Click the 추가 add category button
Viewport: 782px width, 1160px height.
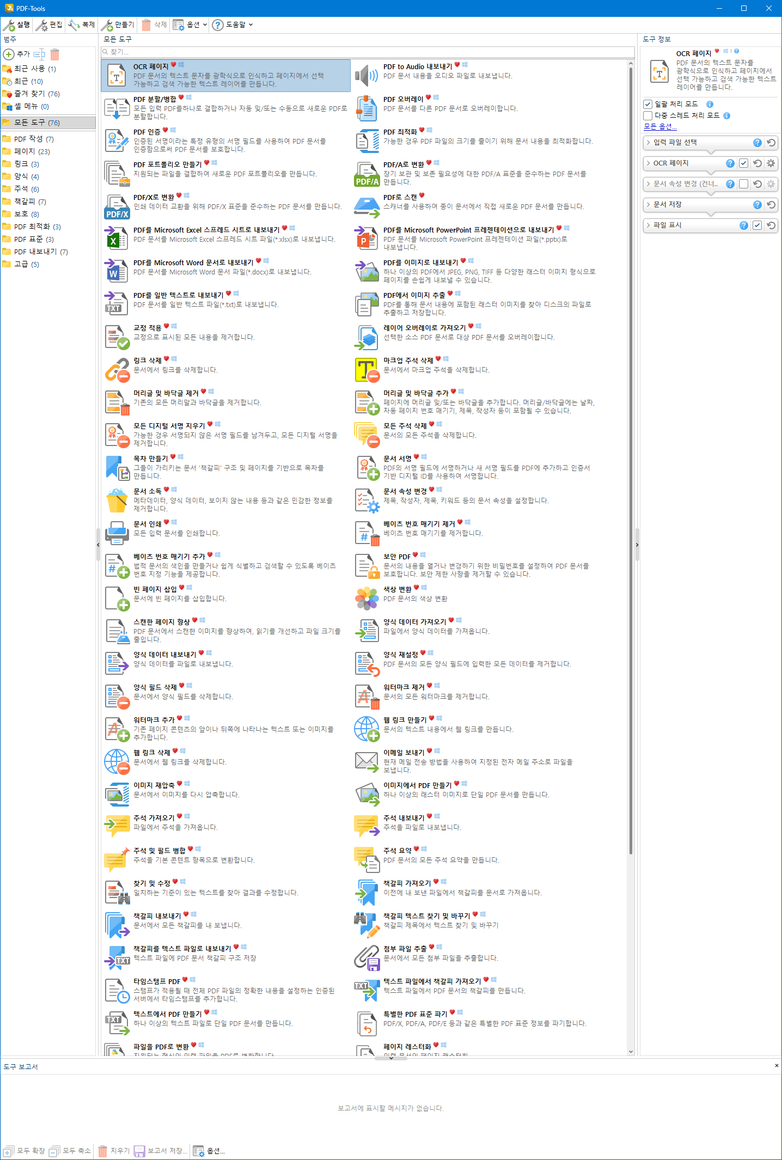16,54
